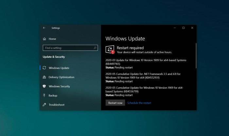
Task: Choose the Backup label in sidebar
Action: click(x=53, y=95)
